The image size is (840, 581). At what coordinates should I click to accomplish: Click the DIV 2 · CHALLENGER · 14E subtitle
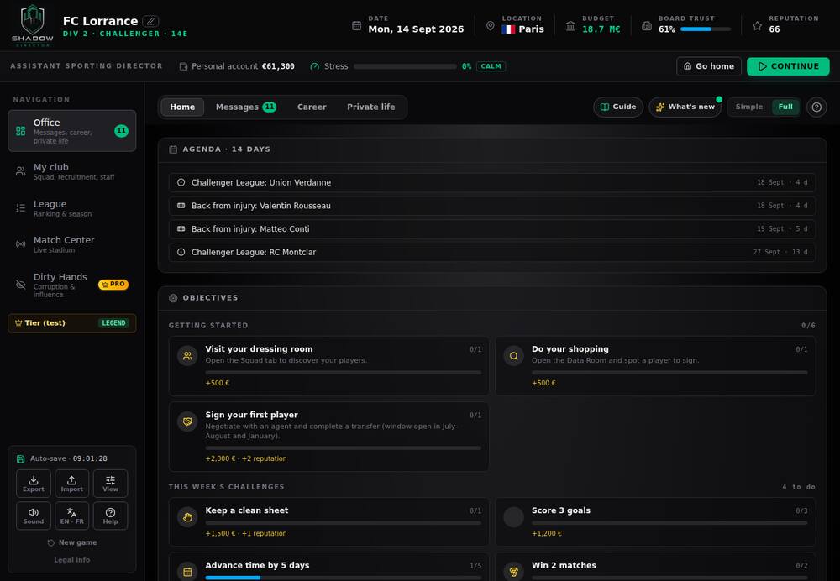coord(125,34)
